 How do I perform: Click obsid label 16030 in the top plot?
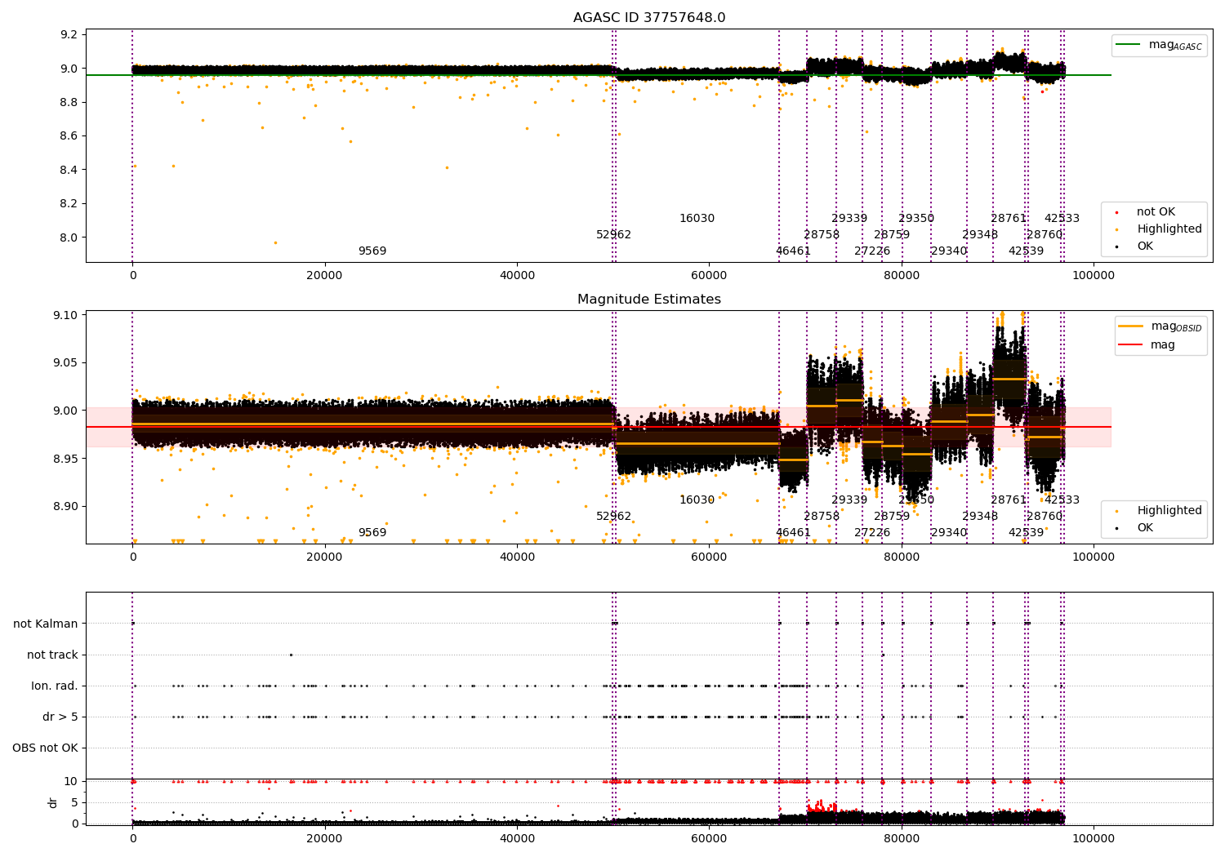click(697, 219)
